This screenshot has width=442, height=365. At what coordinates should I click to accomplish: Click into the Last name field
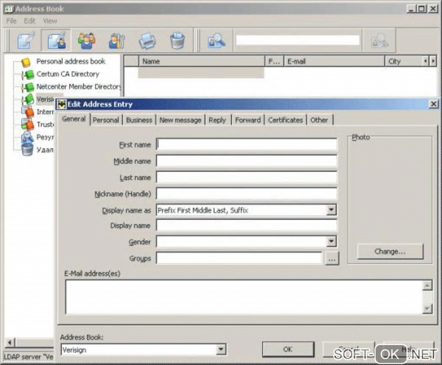coord(247,177)
